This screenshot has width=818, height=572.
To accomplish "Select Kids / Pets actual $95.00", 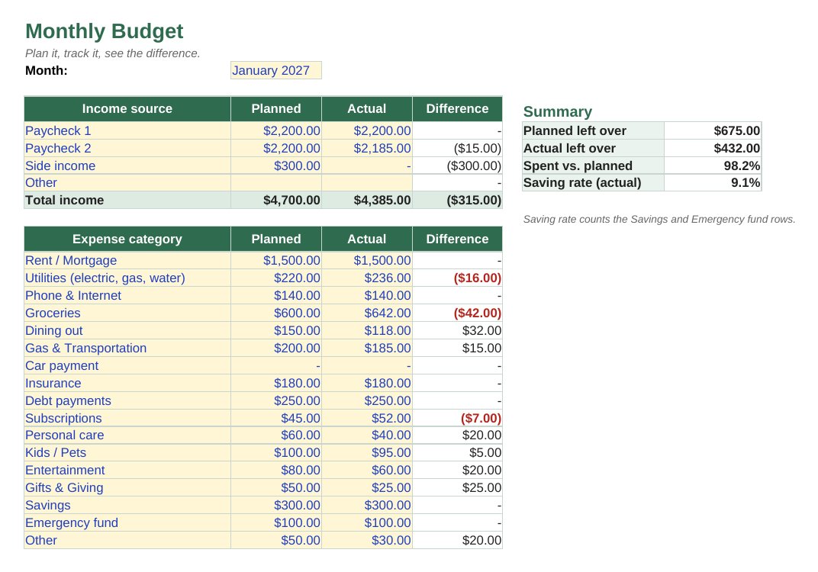I will coord(367,452).
